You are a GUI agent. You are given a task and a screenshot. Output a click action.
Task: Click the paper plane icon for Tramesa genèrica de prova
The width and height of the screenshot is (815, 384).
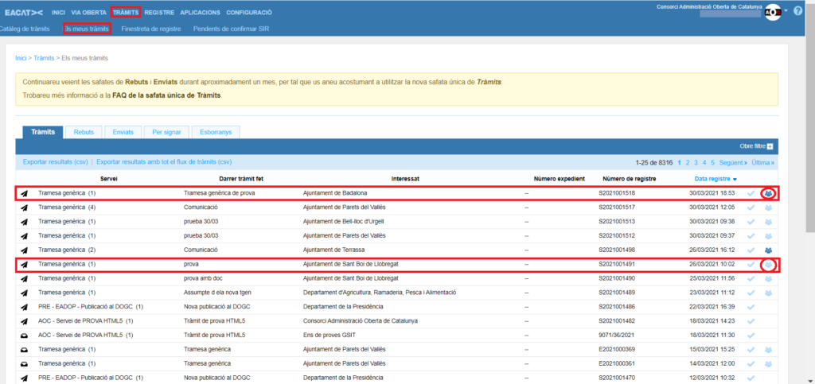24,193
